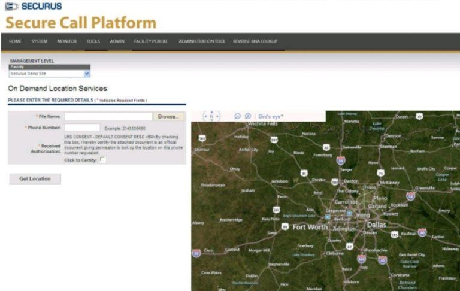Zoom out the map
This screenshot has width=460, height=291.
(237, 116)
